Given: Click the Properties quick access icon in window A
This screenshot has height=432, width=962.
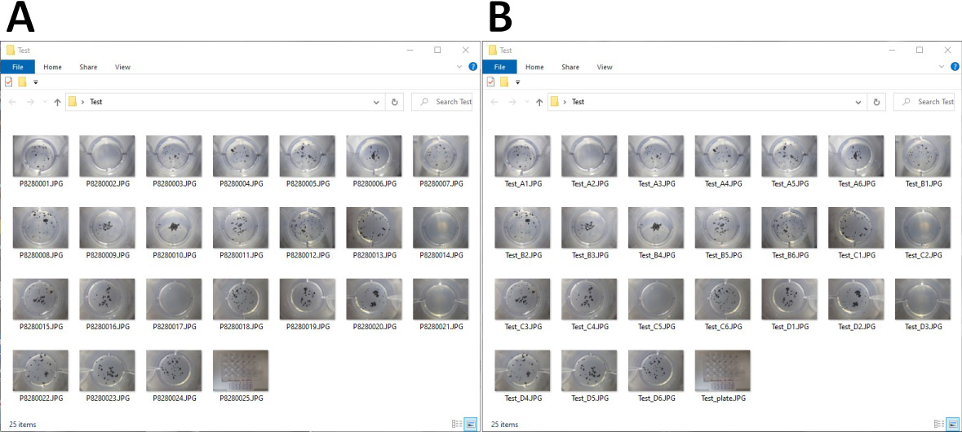Looking at the screenshot, I should pyautogui.click(x=9, y=82).
